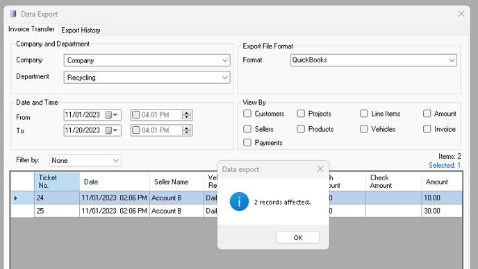Click the blue information icon in the dialog

pyautogui.click(x=239, y=202)
